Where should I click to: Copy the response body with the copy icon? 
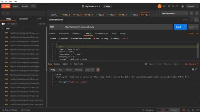pyautogui.click(x=193, y=69)
